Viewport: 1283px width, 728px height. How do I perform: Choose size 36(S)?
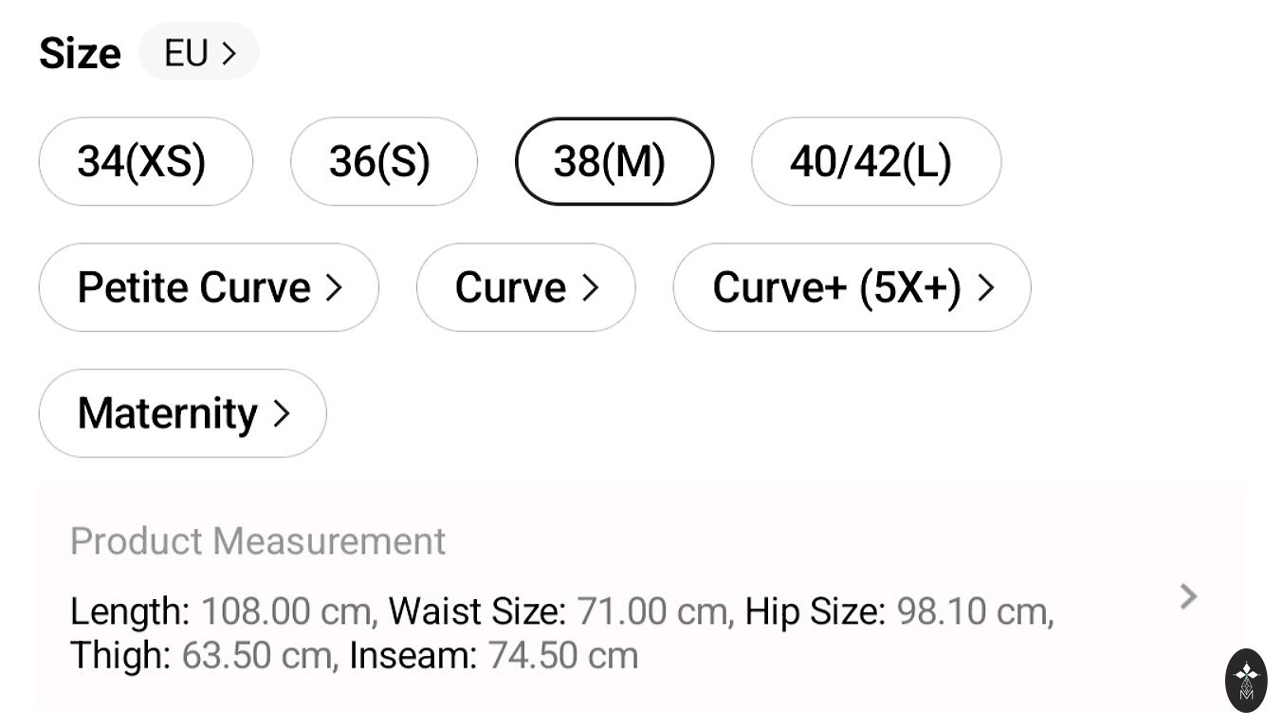383,161
